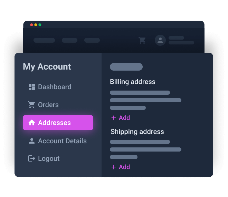Add a billing address
This screenshot has width=228, height=197.
click(x=121, y=118)
